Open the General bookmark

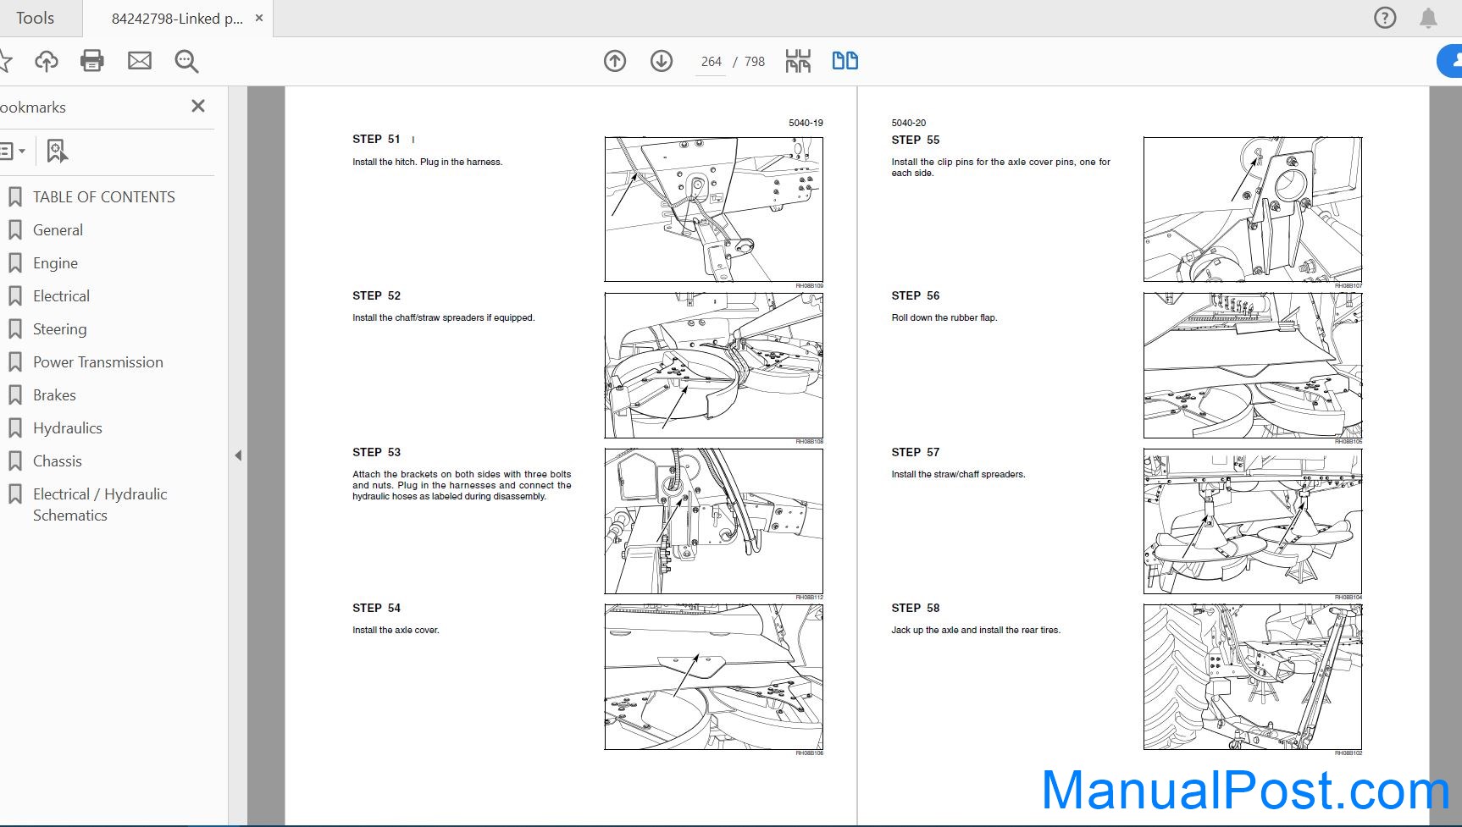click(x=58, y=230)
